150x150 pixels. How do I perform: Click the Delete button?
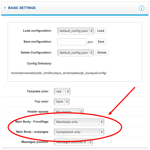[x=102, y=52]
